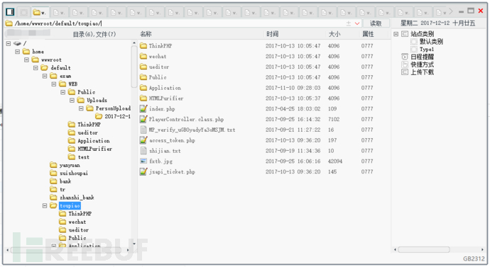Select the index.php file icon
This screenshot has width=490, height=267.
coord(143,109)
